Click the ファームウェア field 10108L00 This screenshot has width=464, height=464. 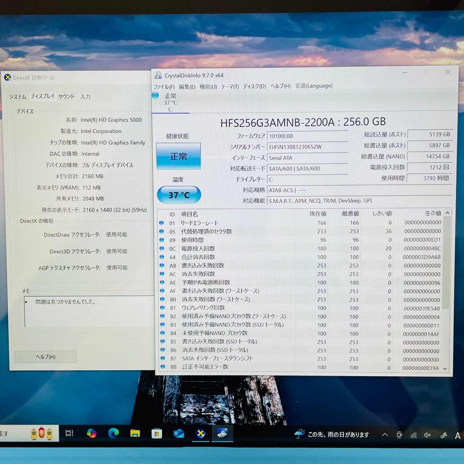click(x=307, y=136)
